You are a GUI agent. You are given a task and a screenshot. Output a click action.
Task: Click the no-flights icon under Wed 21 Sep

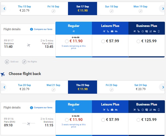pos(54,90)
